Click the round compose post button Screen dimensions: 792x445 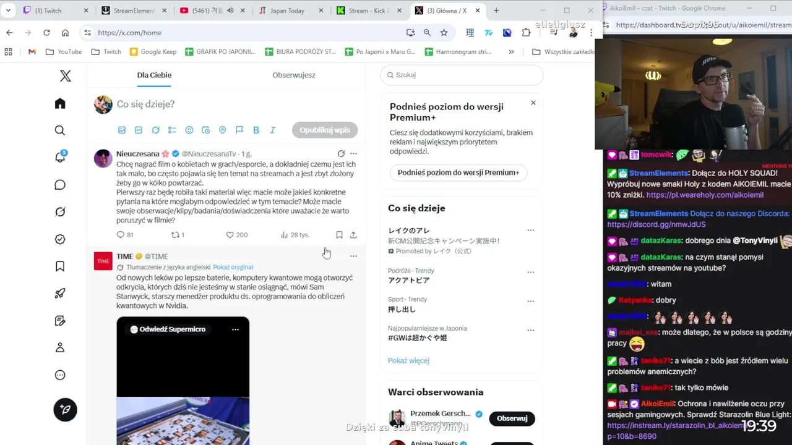(x=65, y=409)
